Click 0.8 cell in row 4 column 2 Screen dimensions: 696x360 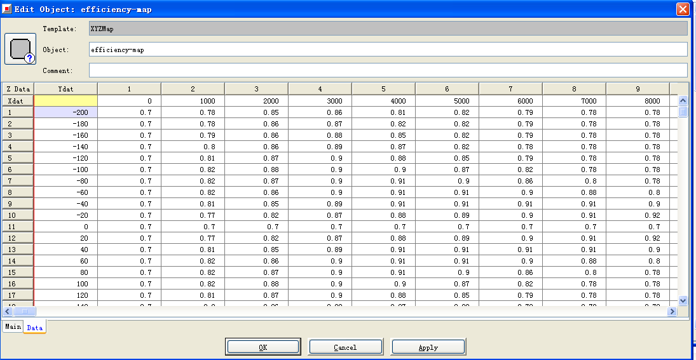click(x=193, y=147)
